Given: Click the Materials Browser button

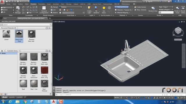Looking at the screenshot, I should pos(121,7).
